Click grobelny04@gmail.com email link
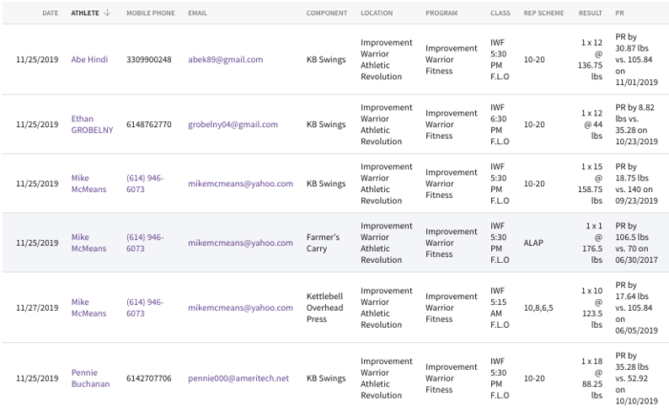This screenshot has height=412, width=669. tap(232, 124)
